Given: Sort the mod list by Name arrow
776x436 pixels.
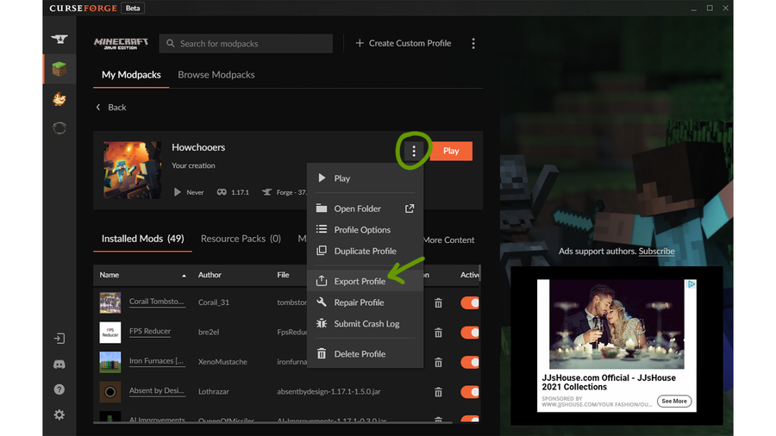Looking at the screenshot, I should tap(185, 276).
